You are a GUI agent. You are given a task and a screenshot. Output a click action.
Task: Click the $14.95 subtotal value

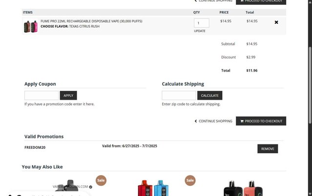click(x=252, y=44)
